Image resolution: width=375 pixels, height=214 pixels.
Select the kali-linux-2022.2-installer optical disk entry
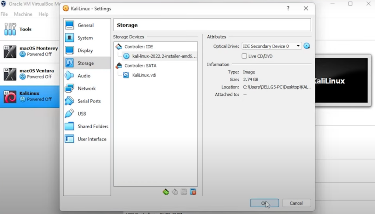click(160, 56)
